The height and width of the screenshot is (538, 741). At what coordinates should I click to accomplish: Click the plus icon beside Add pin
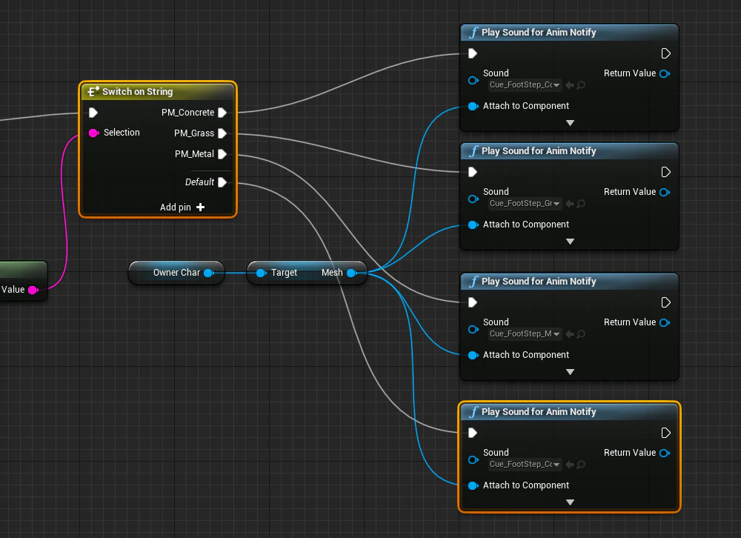click(200, 207)
